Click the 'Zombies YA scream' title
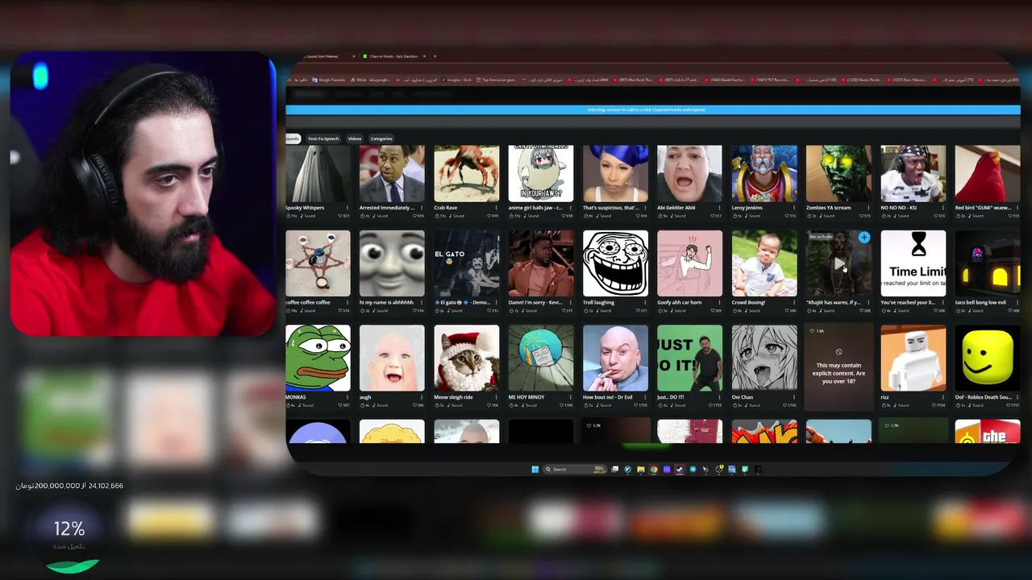This screenshot has height=580, width=1032. (828, 208)
